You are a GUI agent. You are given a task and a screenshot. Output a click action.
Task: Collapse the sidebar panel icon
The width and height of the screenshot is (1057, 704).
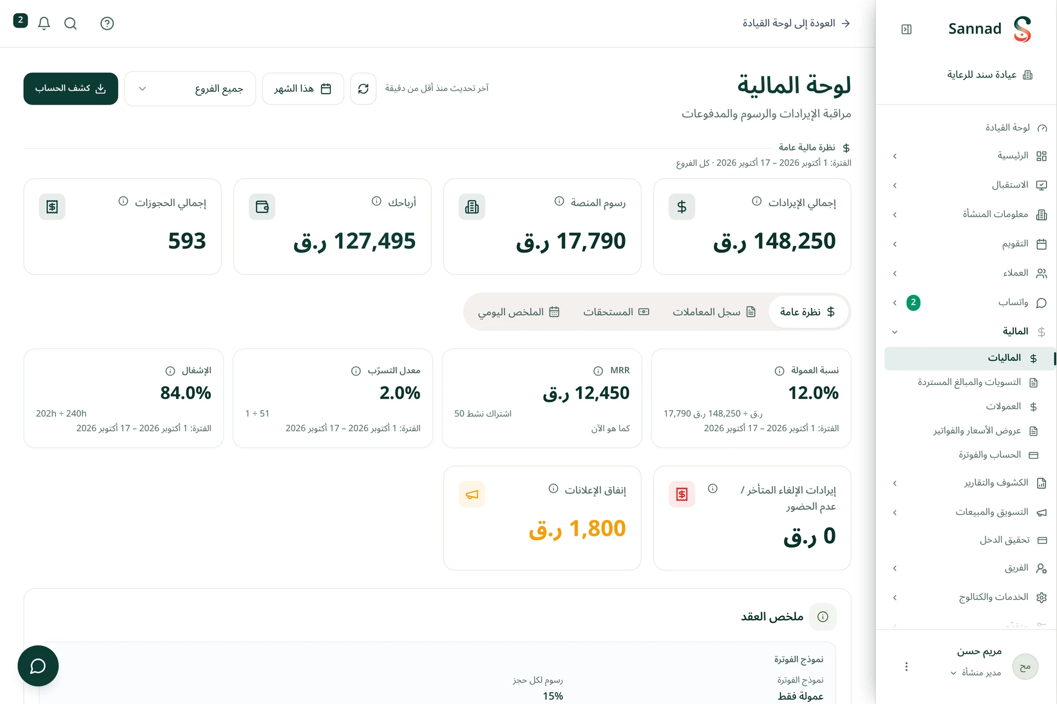click(x=907, y=29)
